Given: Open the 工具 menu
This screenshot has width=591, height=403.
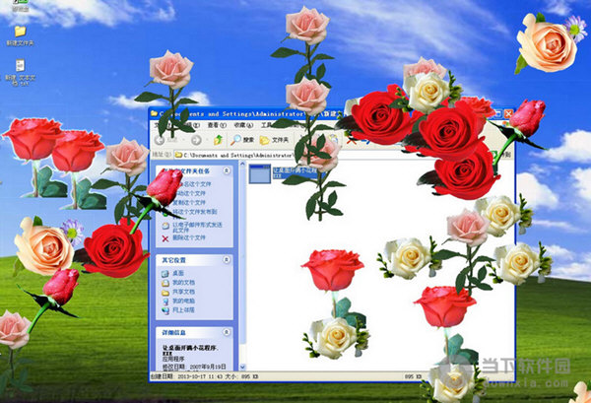Looking at the screenshot, I should click(x=267, y=125).
